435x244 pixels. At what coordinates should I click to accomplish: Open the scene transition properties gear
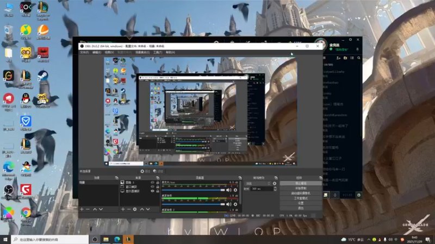click(275, 183)
